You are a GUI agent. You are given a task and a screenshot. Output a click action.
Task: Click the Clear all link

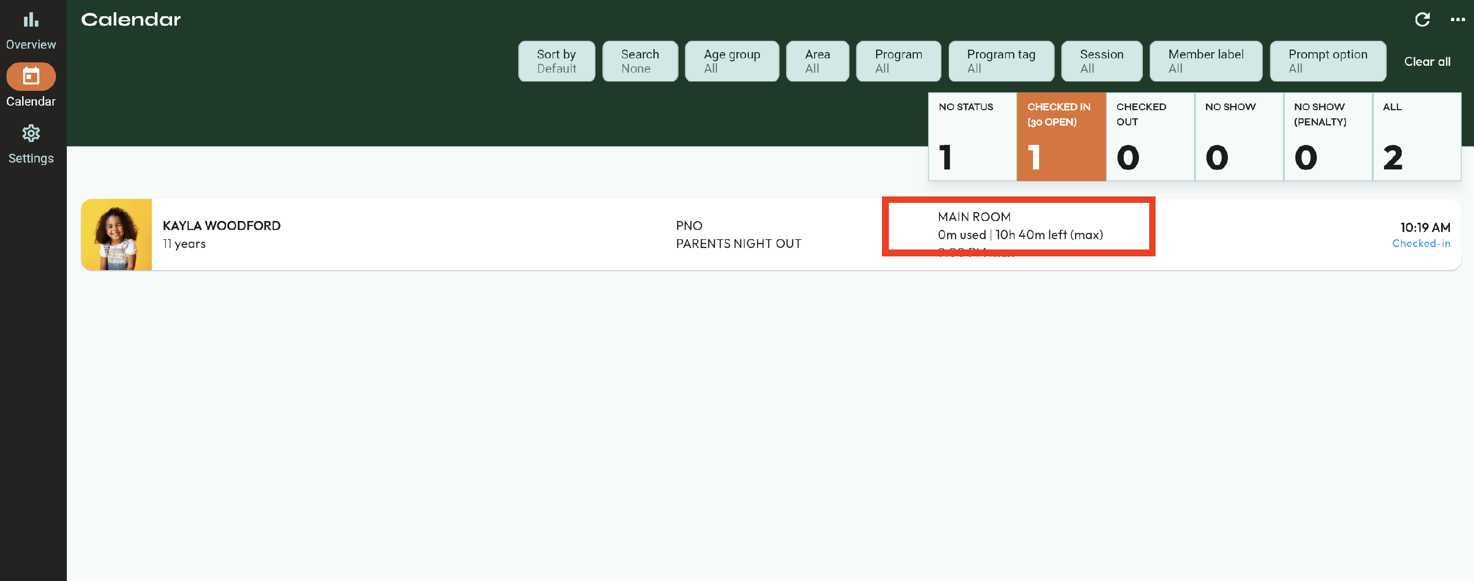click(1426, 62)
